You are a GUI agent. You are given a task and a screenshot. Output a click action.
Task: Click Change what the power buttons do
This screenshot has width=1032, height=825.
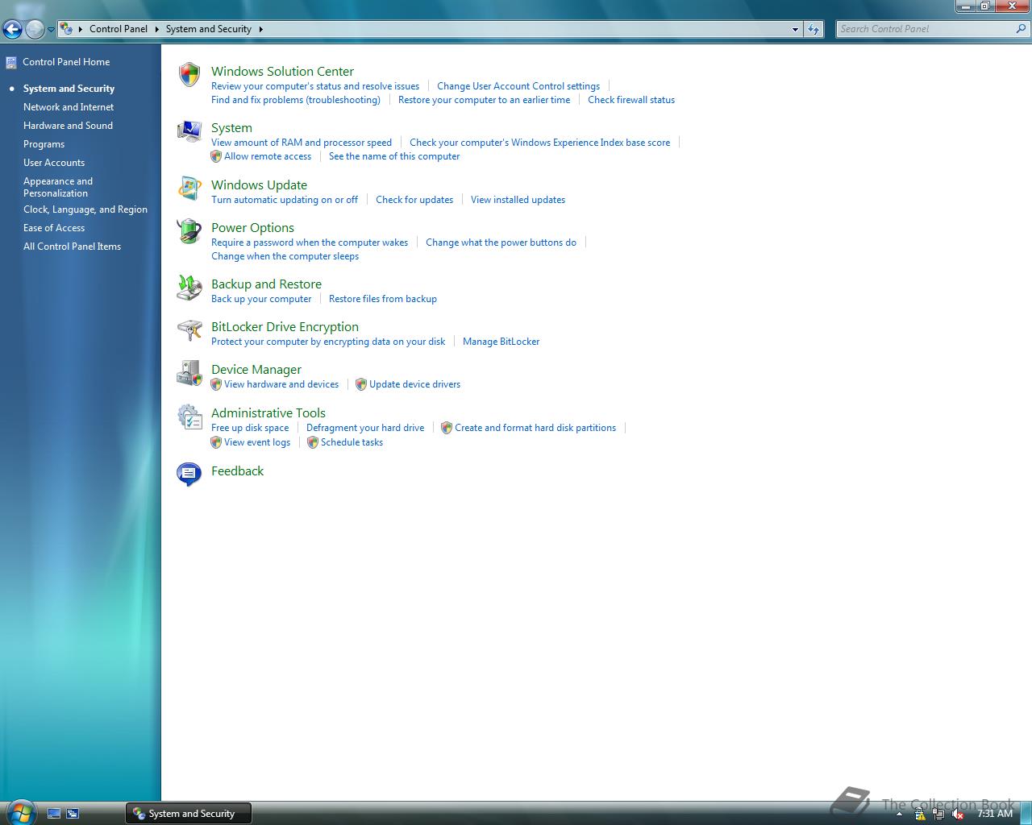coord(501,243)
